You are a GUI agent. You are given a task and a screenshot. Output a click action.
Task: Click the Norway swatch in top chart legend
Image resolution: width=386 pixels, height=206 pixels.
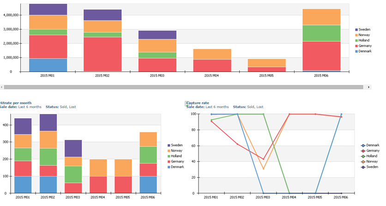tap(356, 35)
